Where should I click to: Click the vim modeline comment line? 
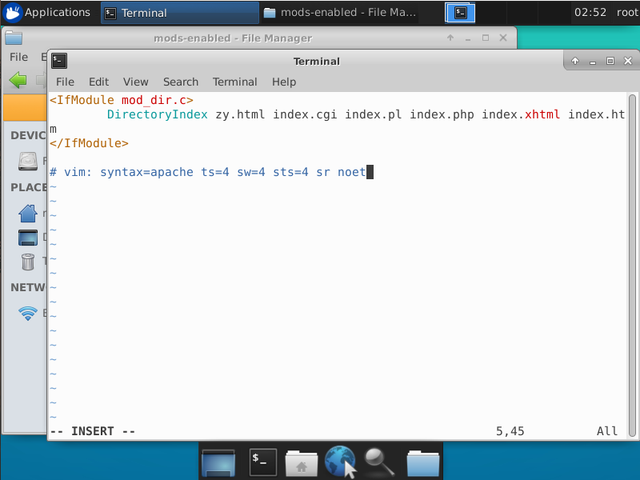click(208, 172)
